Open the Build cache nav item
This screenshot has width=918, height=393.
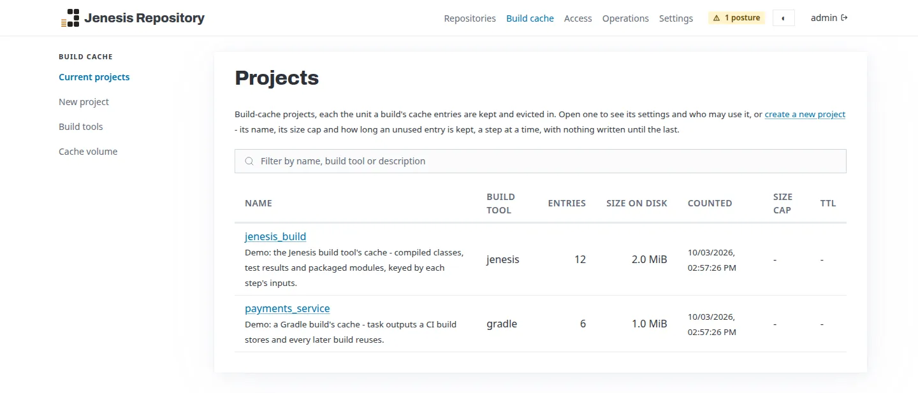coord(530,18)
